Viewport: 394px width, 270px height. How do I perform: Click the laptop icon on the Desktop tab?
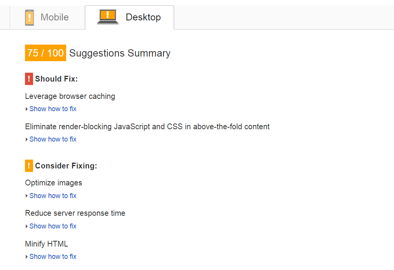108,17
